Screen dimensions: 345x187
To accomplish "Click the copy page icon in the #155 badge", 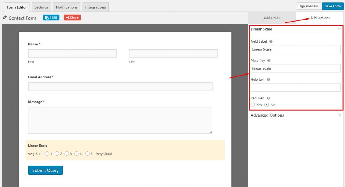I will pos(46,17).
